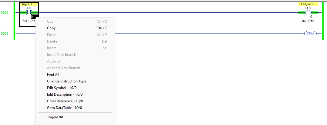
Task: Click the yellow Output 1 description label
Action: point(308,4)
